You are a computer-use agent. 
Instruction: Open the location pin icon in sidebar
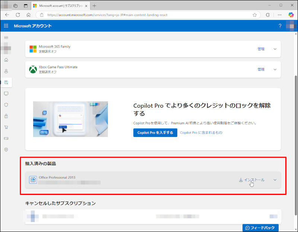tap(6, 150)
